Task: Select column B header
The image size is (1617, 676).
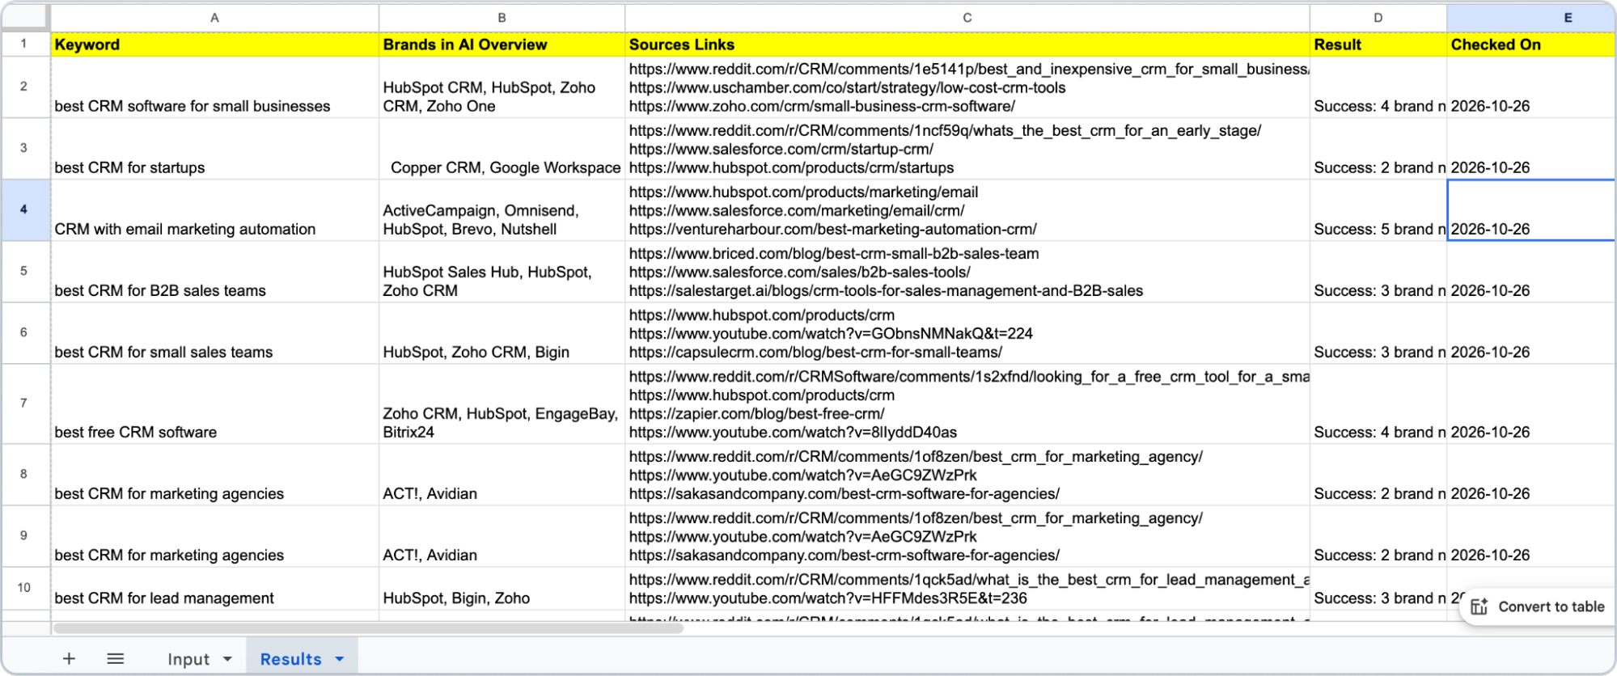Action: 502,18
